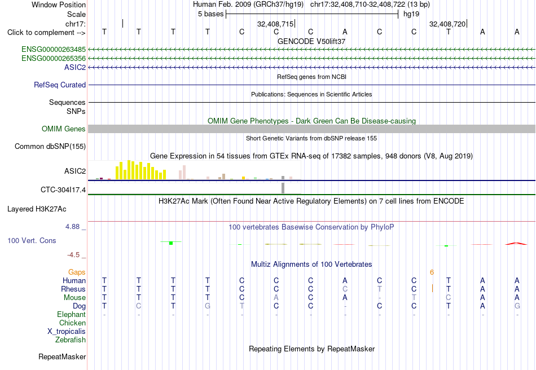Click the PhyloP basewise conservation title
This screenshot has height=370, width=536.
point(311,227)
